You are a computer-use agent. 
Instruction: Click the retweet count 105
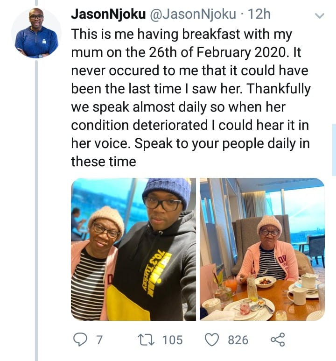[x=172, y=340]
